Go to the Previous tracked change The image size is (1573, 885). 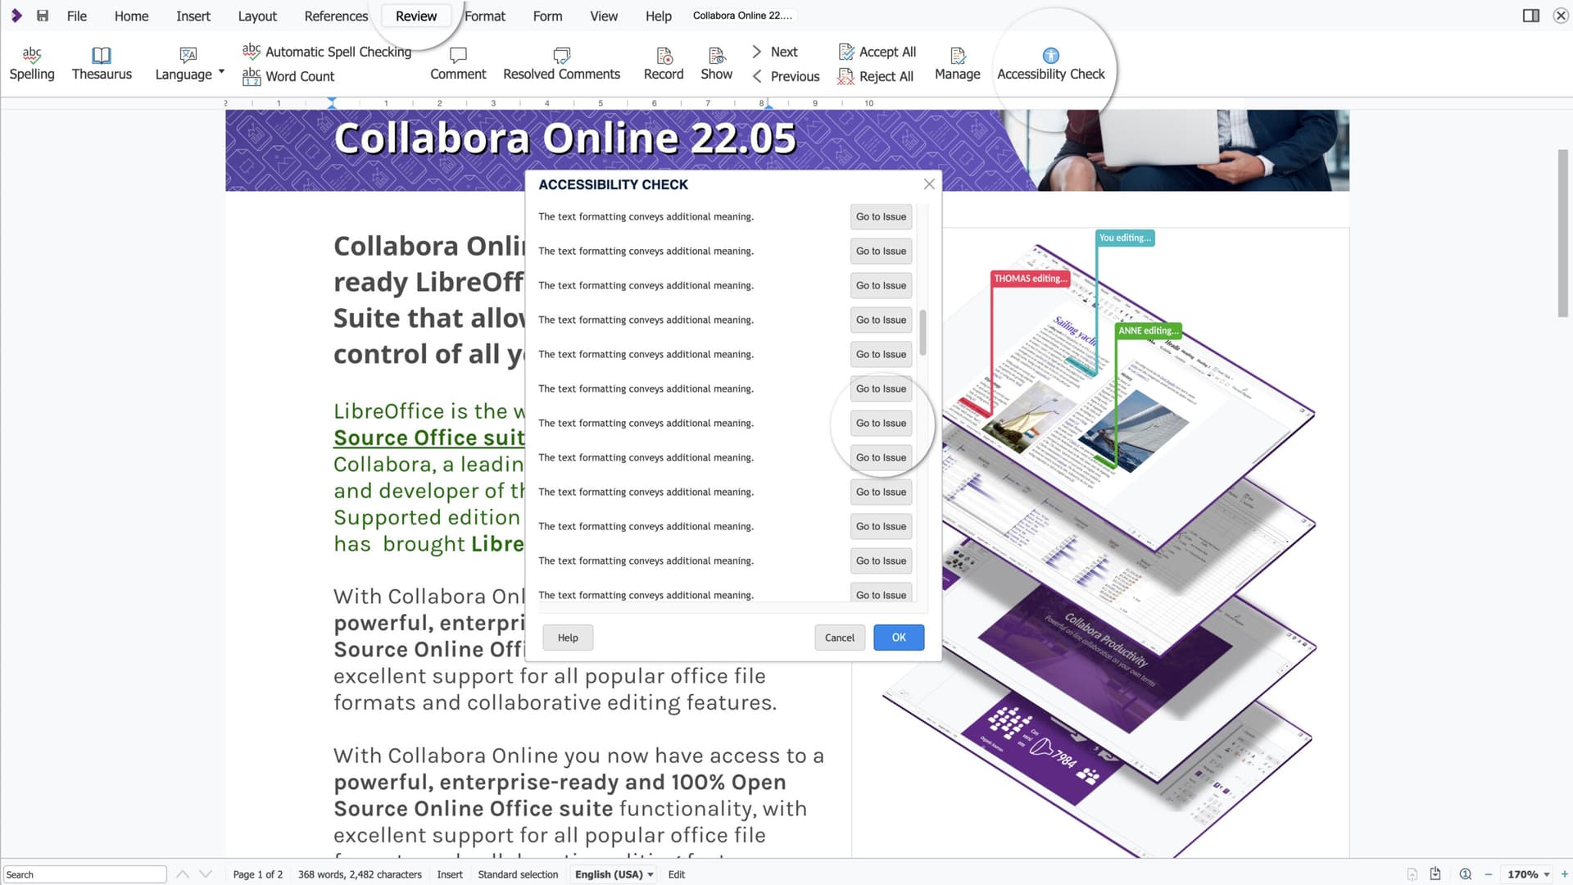click(x=786, y=76)
